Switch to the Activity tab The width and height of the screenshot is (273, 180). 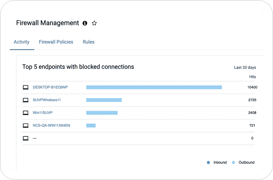pyautogui.click(x=21, y=42)
